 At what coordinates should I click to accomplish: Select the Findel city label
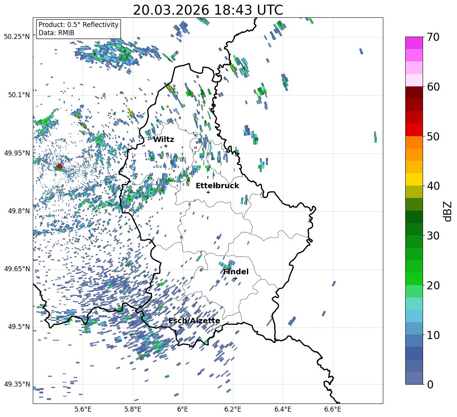tap(236, 272)
